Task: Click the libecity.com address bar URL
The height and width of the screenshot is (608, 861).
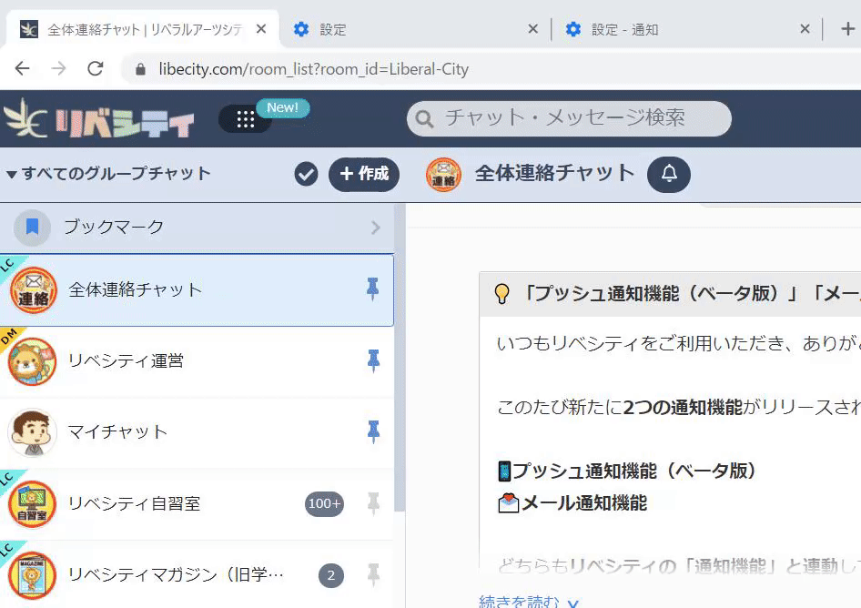Action: tap(313, 69)
